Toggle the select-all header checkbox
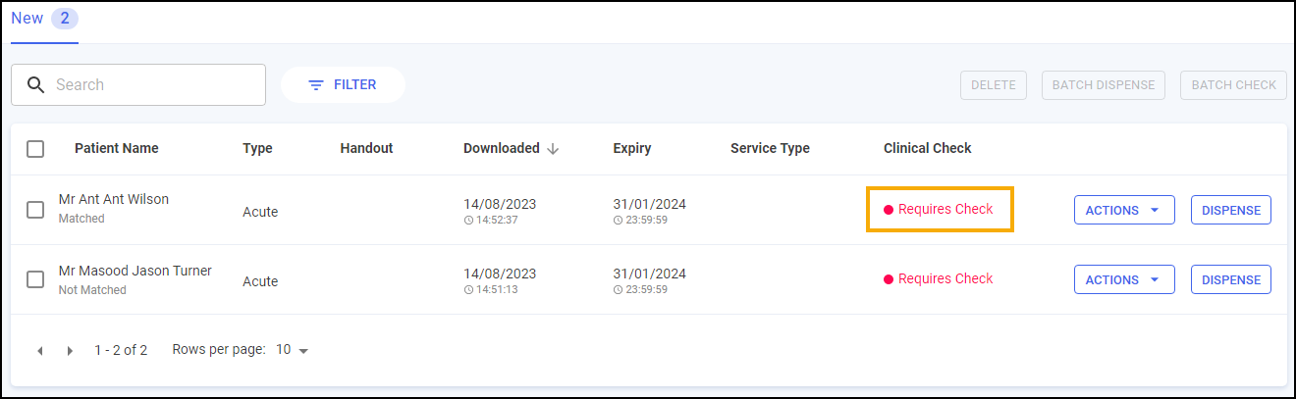Image resolution: width=1296 pixels, height=399 pixels. pos(35,149)
